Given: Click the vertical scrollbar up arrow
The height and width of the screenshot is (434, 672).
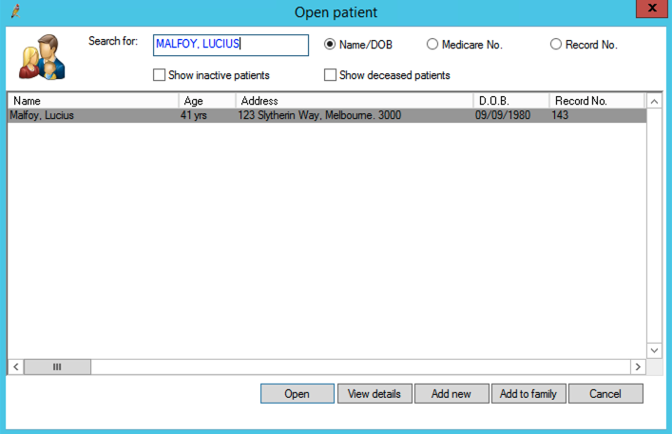Looking at the screenshot, I should pyautogui.click(x=654, y=102).
